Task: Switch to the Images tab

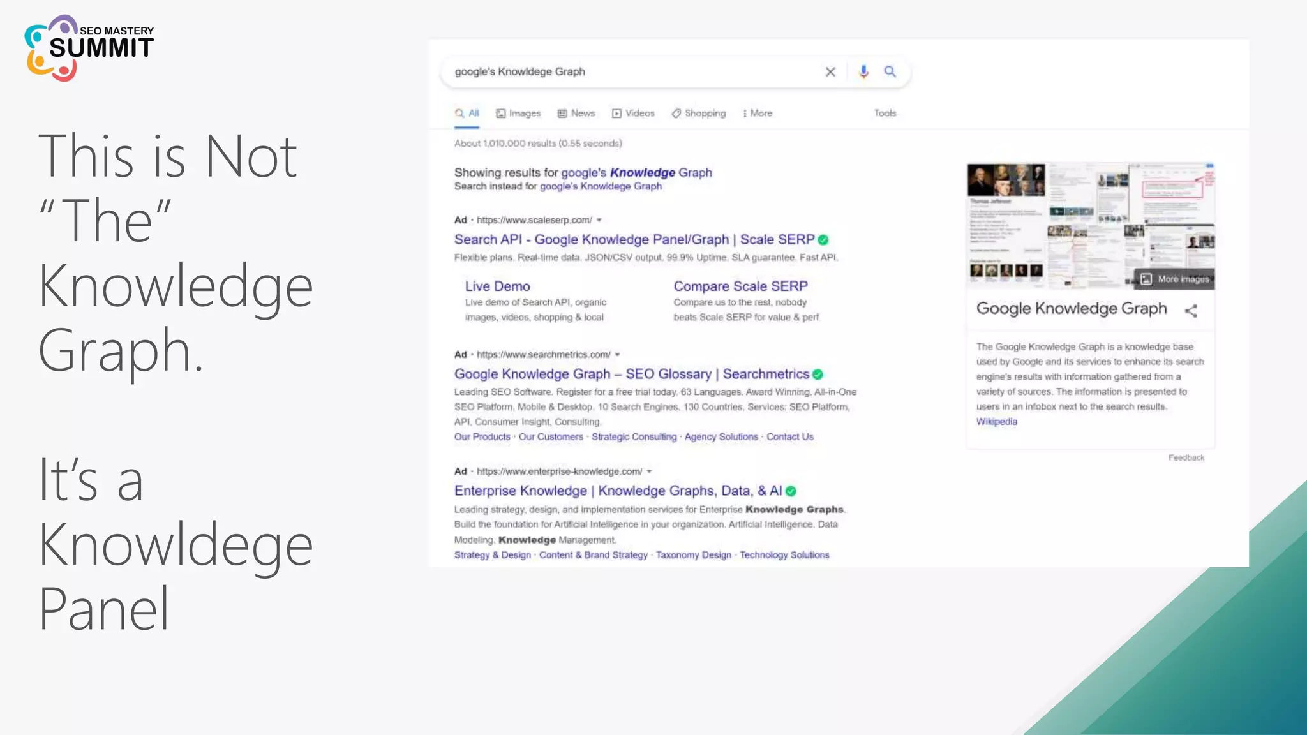Action: (518, 114)
